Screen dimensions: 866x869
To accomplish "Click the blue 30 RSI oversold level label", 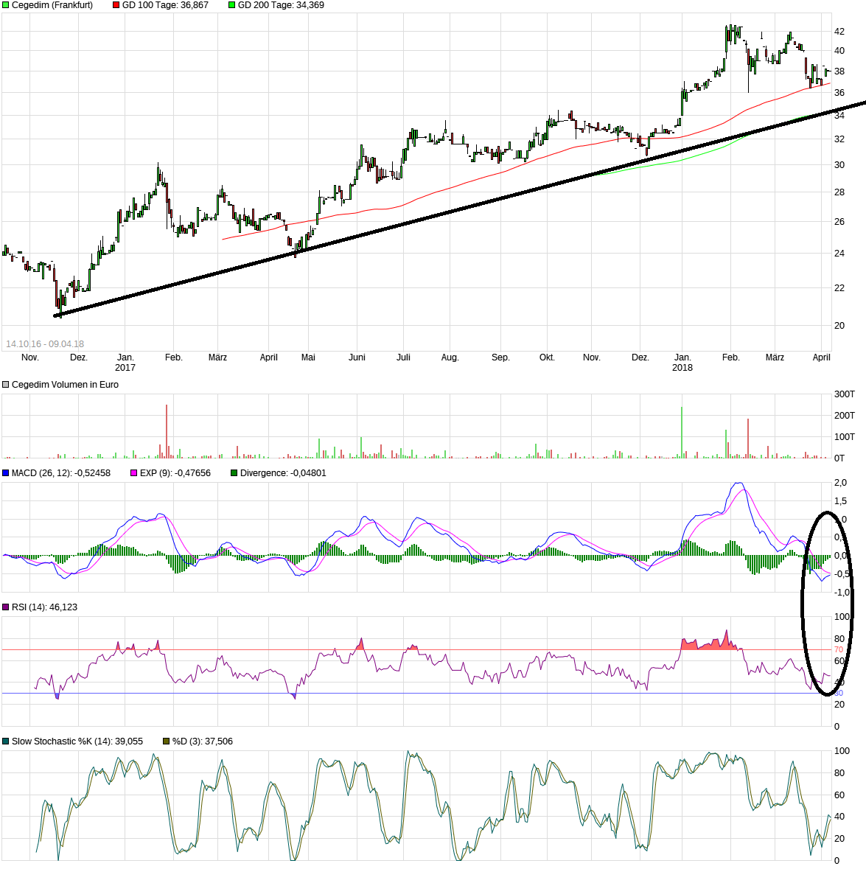I will (839, 693).
